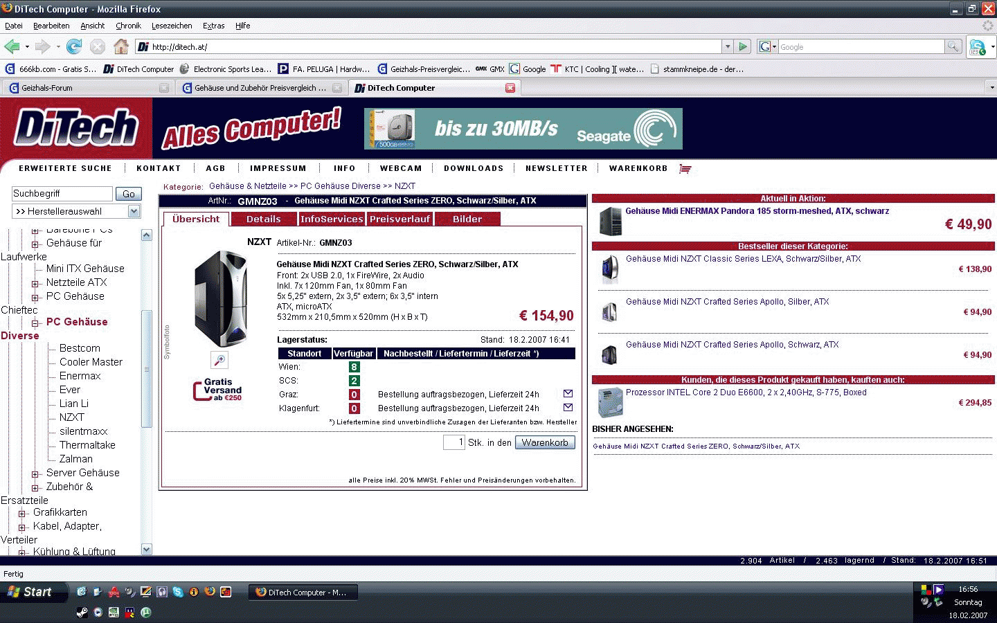The image size is (997, 623).
Task: Add the item via the Warenkorb button
Action: (x=545, y=442)
